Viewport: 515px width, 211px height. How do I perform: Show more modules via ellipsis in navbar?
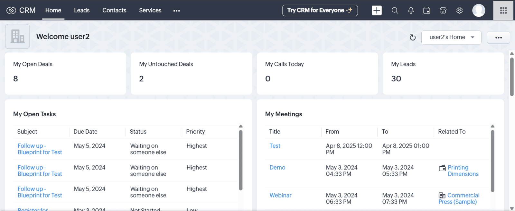click(x=176, y=11)
